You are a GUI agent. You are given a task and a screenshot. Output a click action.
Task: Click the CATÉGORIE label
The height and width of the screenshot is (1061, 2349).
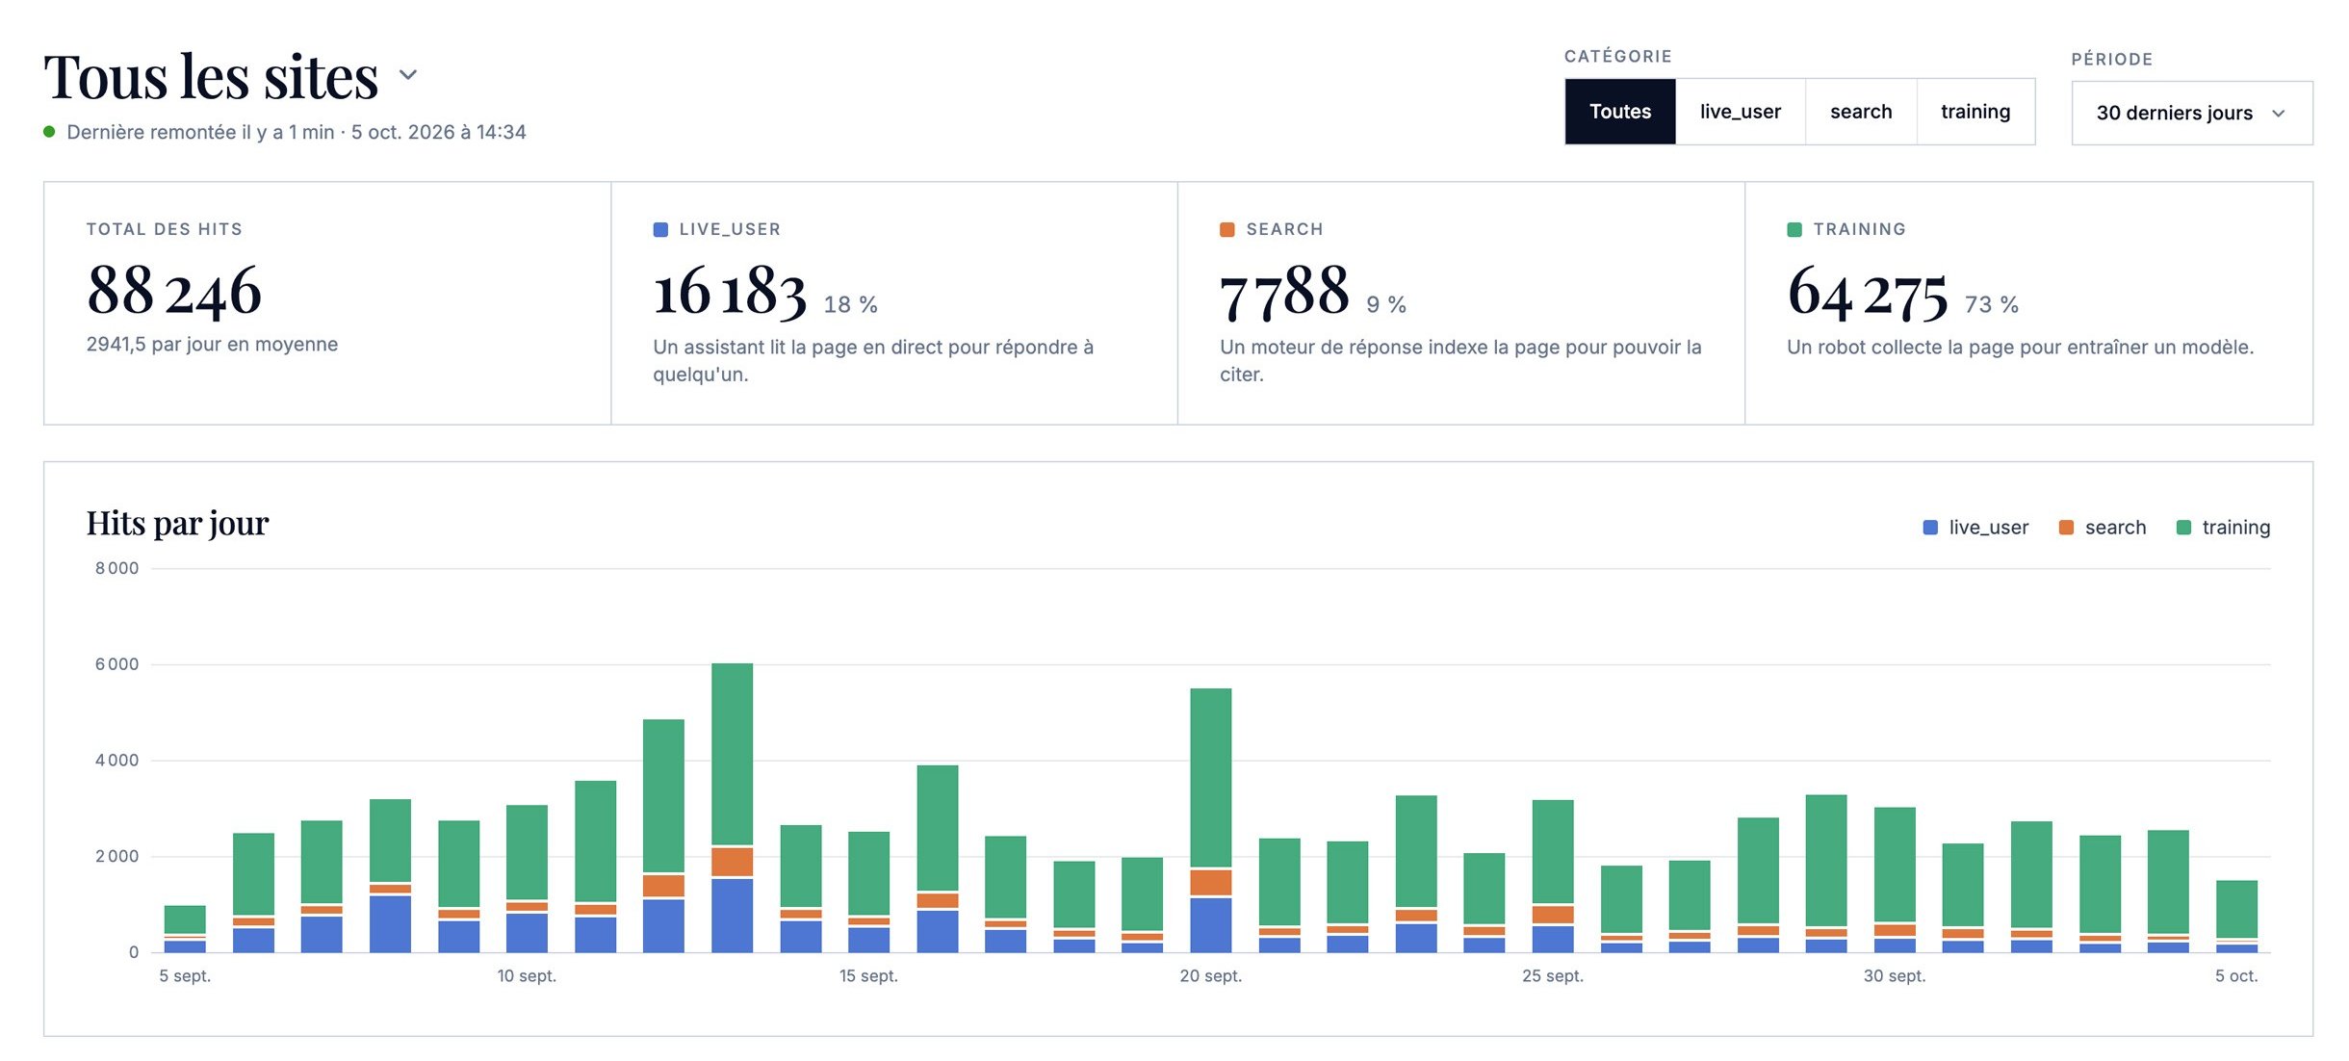(1618, 56)
